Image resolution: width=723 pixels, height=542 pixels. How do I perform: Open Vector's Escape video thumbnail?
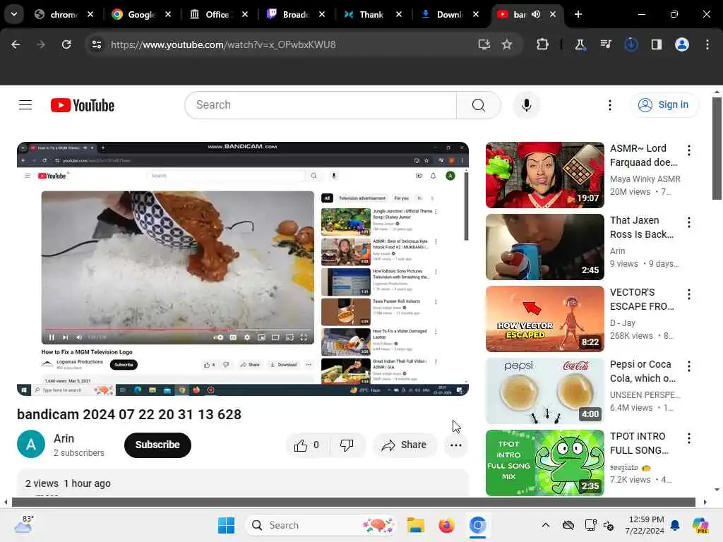pyautogui.click(x=544, y=319)
